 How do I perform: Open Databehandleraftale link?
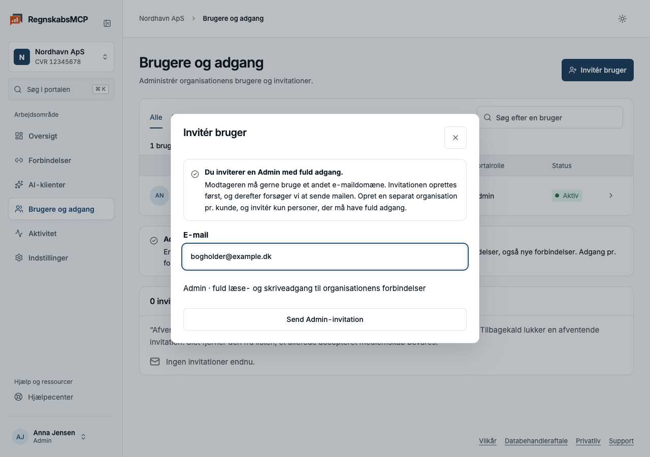click(x=536, y=441)
